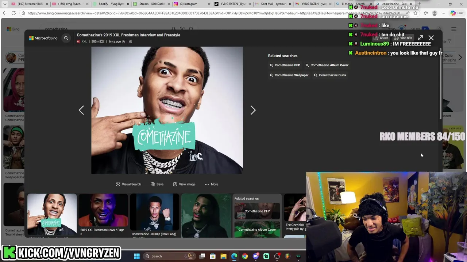Select Comethazine PFP related search
This screenshot has height=262, width=467.
coord(285,65)
